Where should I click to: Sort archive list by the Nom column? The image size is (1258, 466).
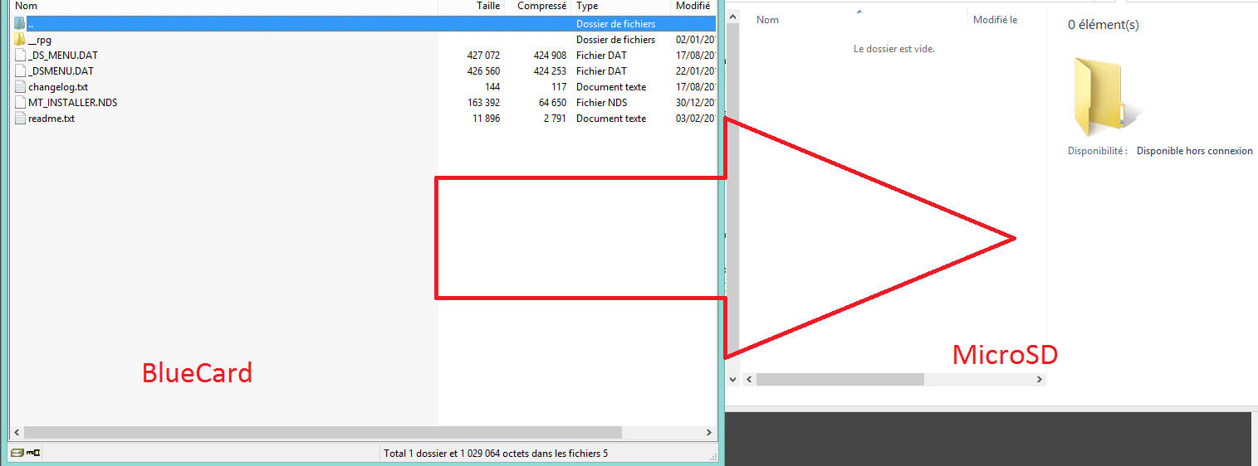pyautogui.click(x=27, y=6)
